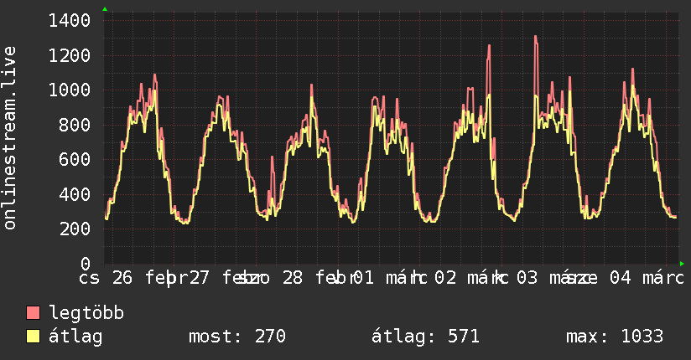Click the 1200 y-axis label
Viewport: 691px width, 360px height.
click(x=70, y=55)
